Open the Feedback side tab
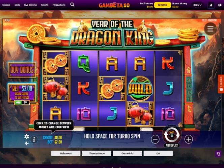 tap(221, 84)
